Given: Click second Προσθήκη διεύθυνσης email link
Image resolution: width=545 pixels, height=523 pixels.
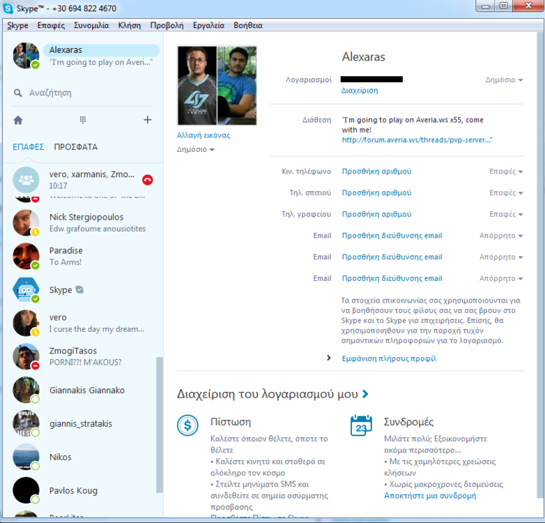Looking at the screenshot, I should point(392,257).
